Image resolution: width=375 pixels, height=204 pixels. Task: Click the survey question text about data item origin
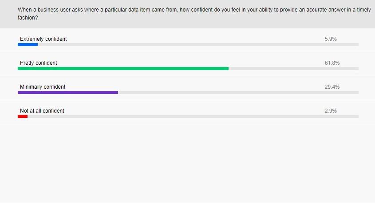[x=194, y=14]
